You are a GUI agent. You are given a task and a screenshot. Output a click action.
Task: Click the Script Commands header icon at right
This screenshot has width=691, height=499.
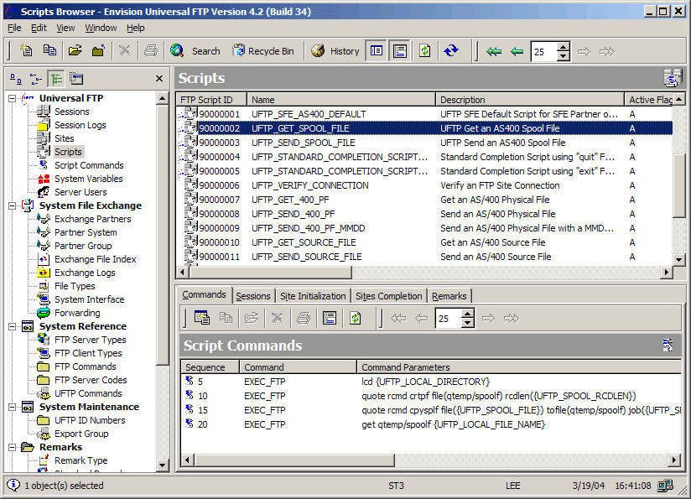[x=668, y=346]
